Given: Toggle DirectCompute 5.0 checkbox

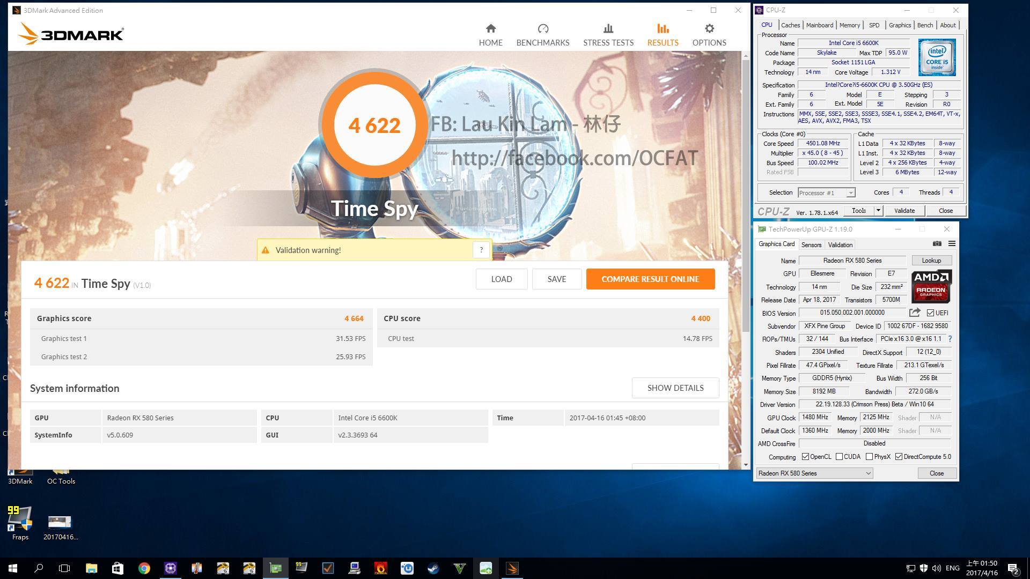Looking at the screenshot, I should 899,457.
